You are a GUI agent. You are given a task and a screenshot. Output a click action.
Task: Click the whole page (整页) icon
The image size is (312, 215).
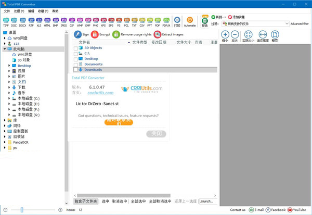tap(275, 36)
